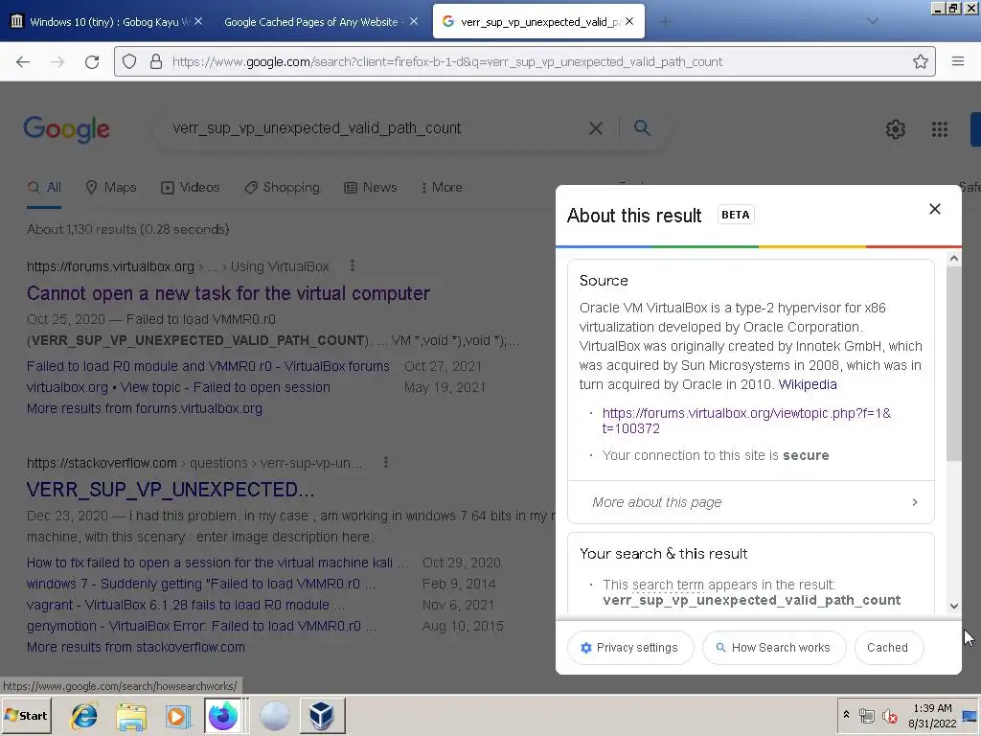
Task: Launch Internet Explorer from the taskbar
Action: point(84,716)
